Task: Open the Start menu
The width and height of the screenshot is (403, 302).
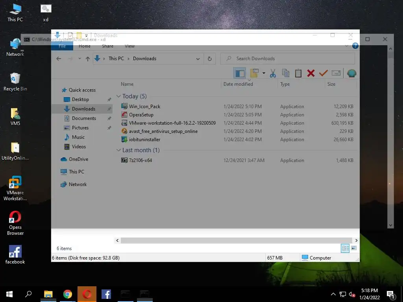Action: [x=9, y=294]
